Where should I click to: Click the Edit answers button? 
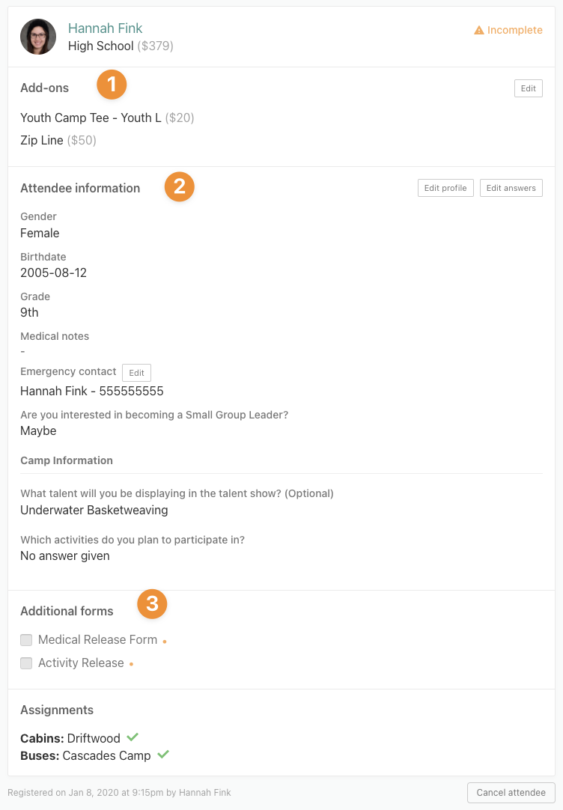point(511,188)
